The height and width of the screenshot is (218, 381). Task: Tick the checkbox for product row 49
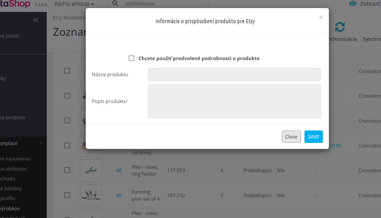pos(67,195)
